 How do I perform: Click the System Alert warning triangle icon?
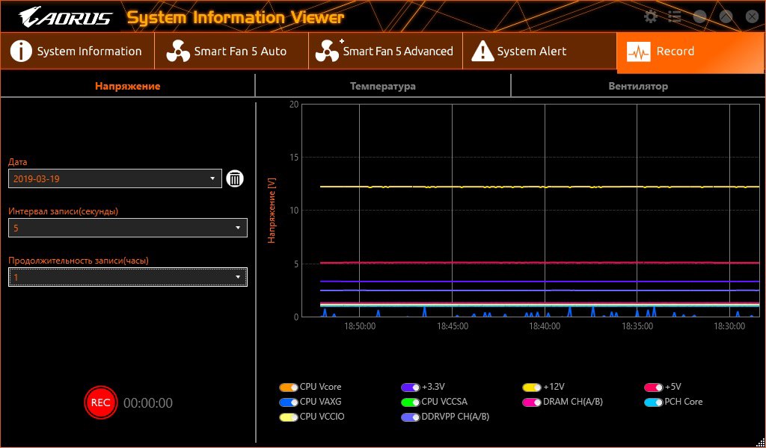[482, 52]
